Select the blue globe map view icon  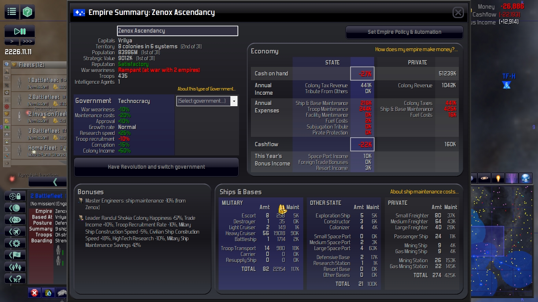525,178
